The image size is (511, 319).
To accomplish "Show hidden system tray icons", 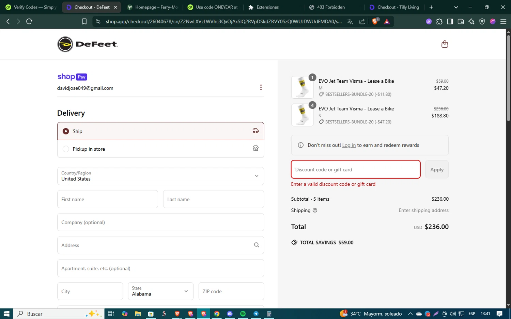I will tap(410, 314).
